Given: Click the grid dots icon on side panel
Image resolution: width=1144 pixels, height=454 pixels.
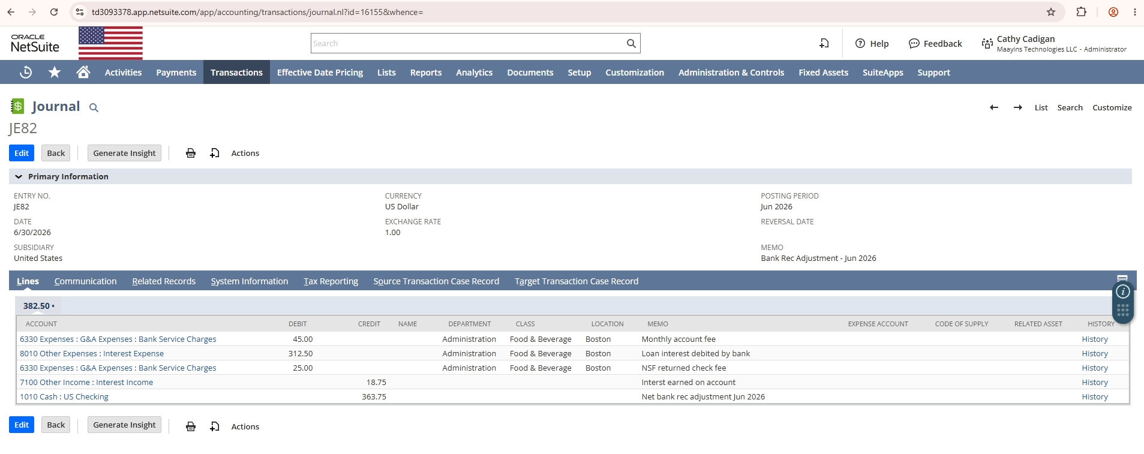Looking at the screenshot, I should (x=1123, y=311).
